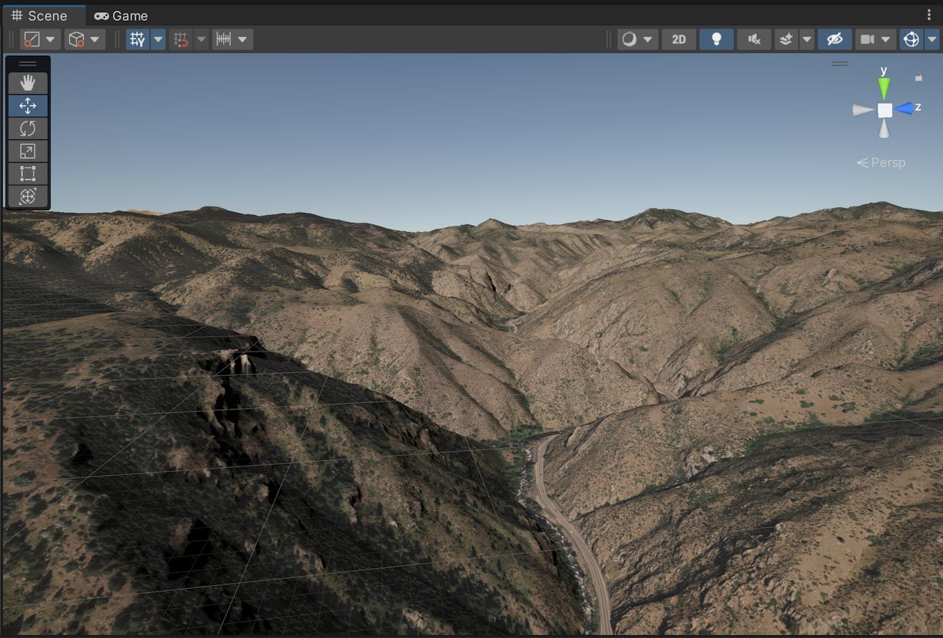Screen dimensions: 943x638
Task: Select the Rotate tool
Action: click(28, 128)
